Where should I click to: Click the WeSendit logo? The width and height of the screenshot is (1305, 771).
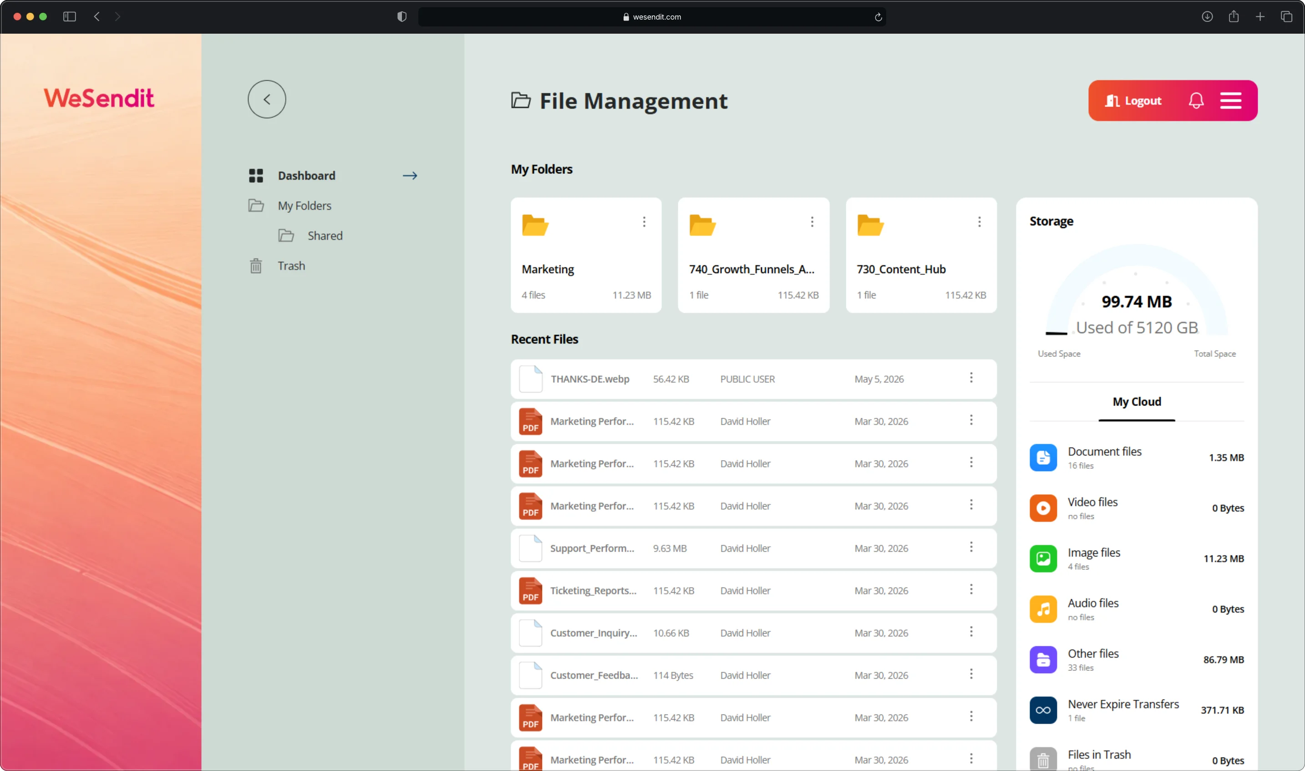pos(99,98)
